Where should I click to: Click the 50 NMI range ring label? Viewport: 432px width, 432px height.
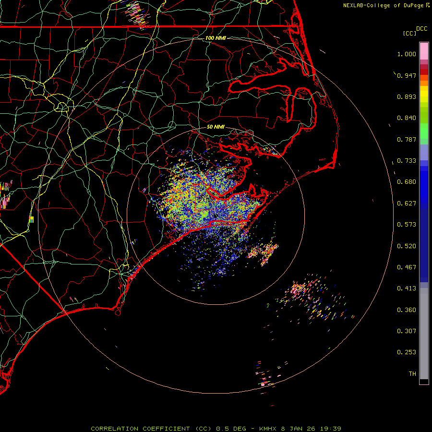point(216,127)
